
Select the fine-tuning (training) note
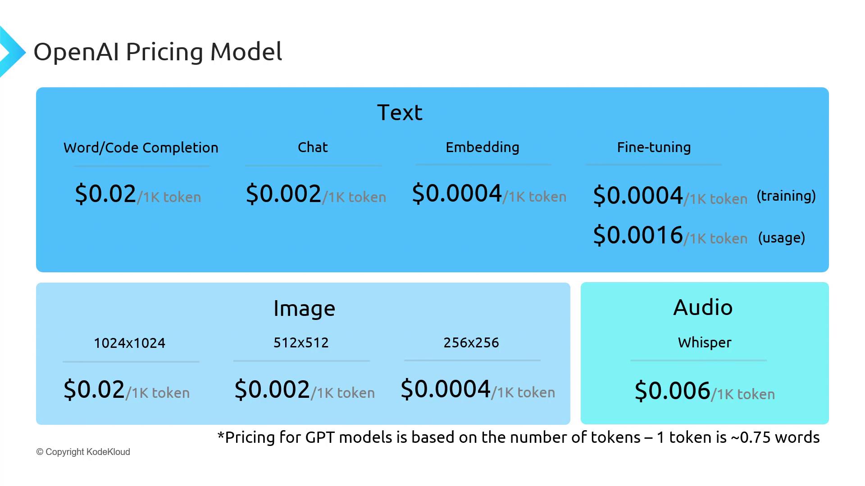coord(786,196)
